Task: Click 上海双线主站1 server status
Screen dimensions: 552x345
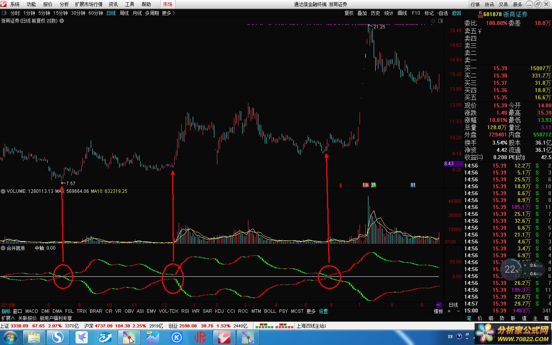Action: [x=311, y=326]
